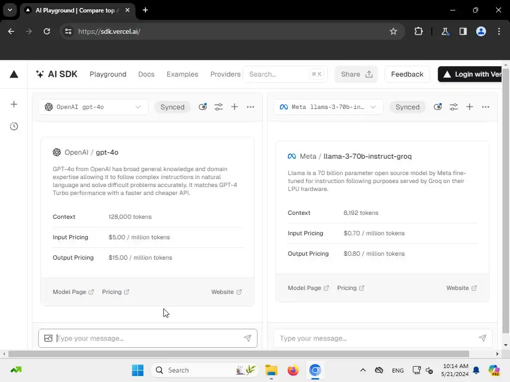This screenshot has height=382, width=510.
Task: Send message in the llama chat
Action: [483, 338]
